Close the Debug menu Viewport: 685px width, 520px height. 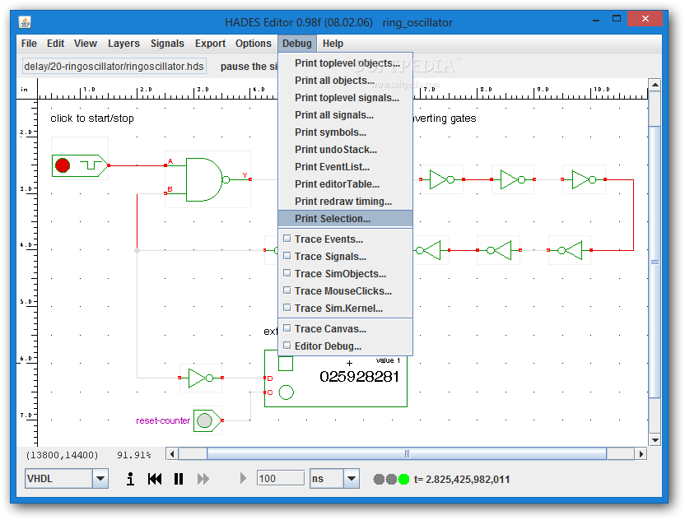[297, 44]
